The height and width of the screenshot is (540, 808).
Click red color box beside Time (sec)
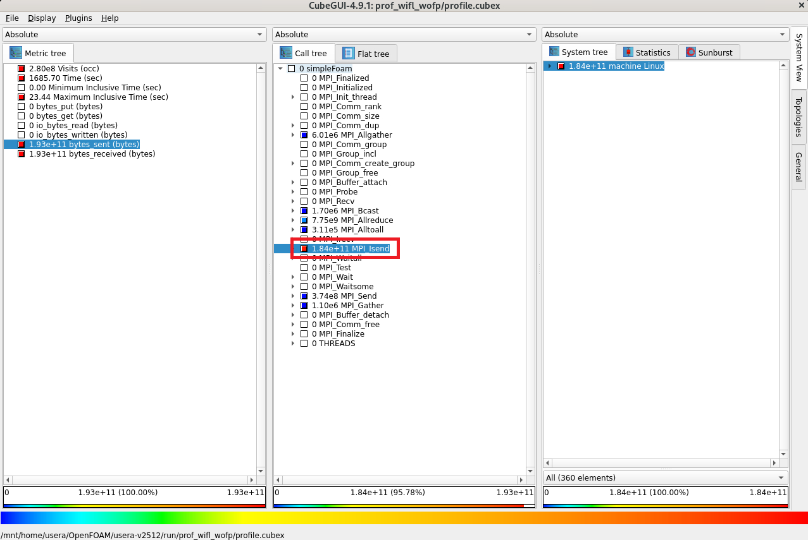coord(22,78)
